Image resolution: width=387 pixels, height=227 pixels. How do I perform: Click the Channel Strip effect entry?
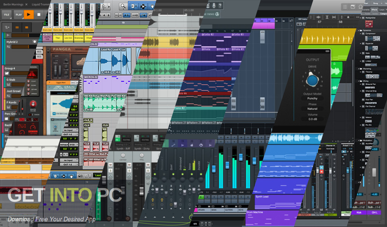point(371,91)
